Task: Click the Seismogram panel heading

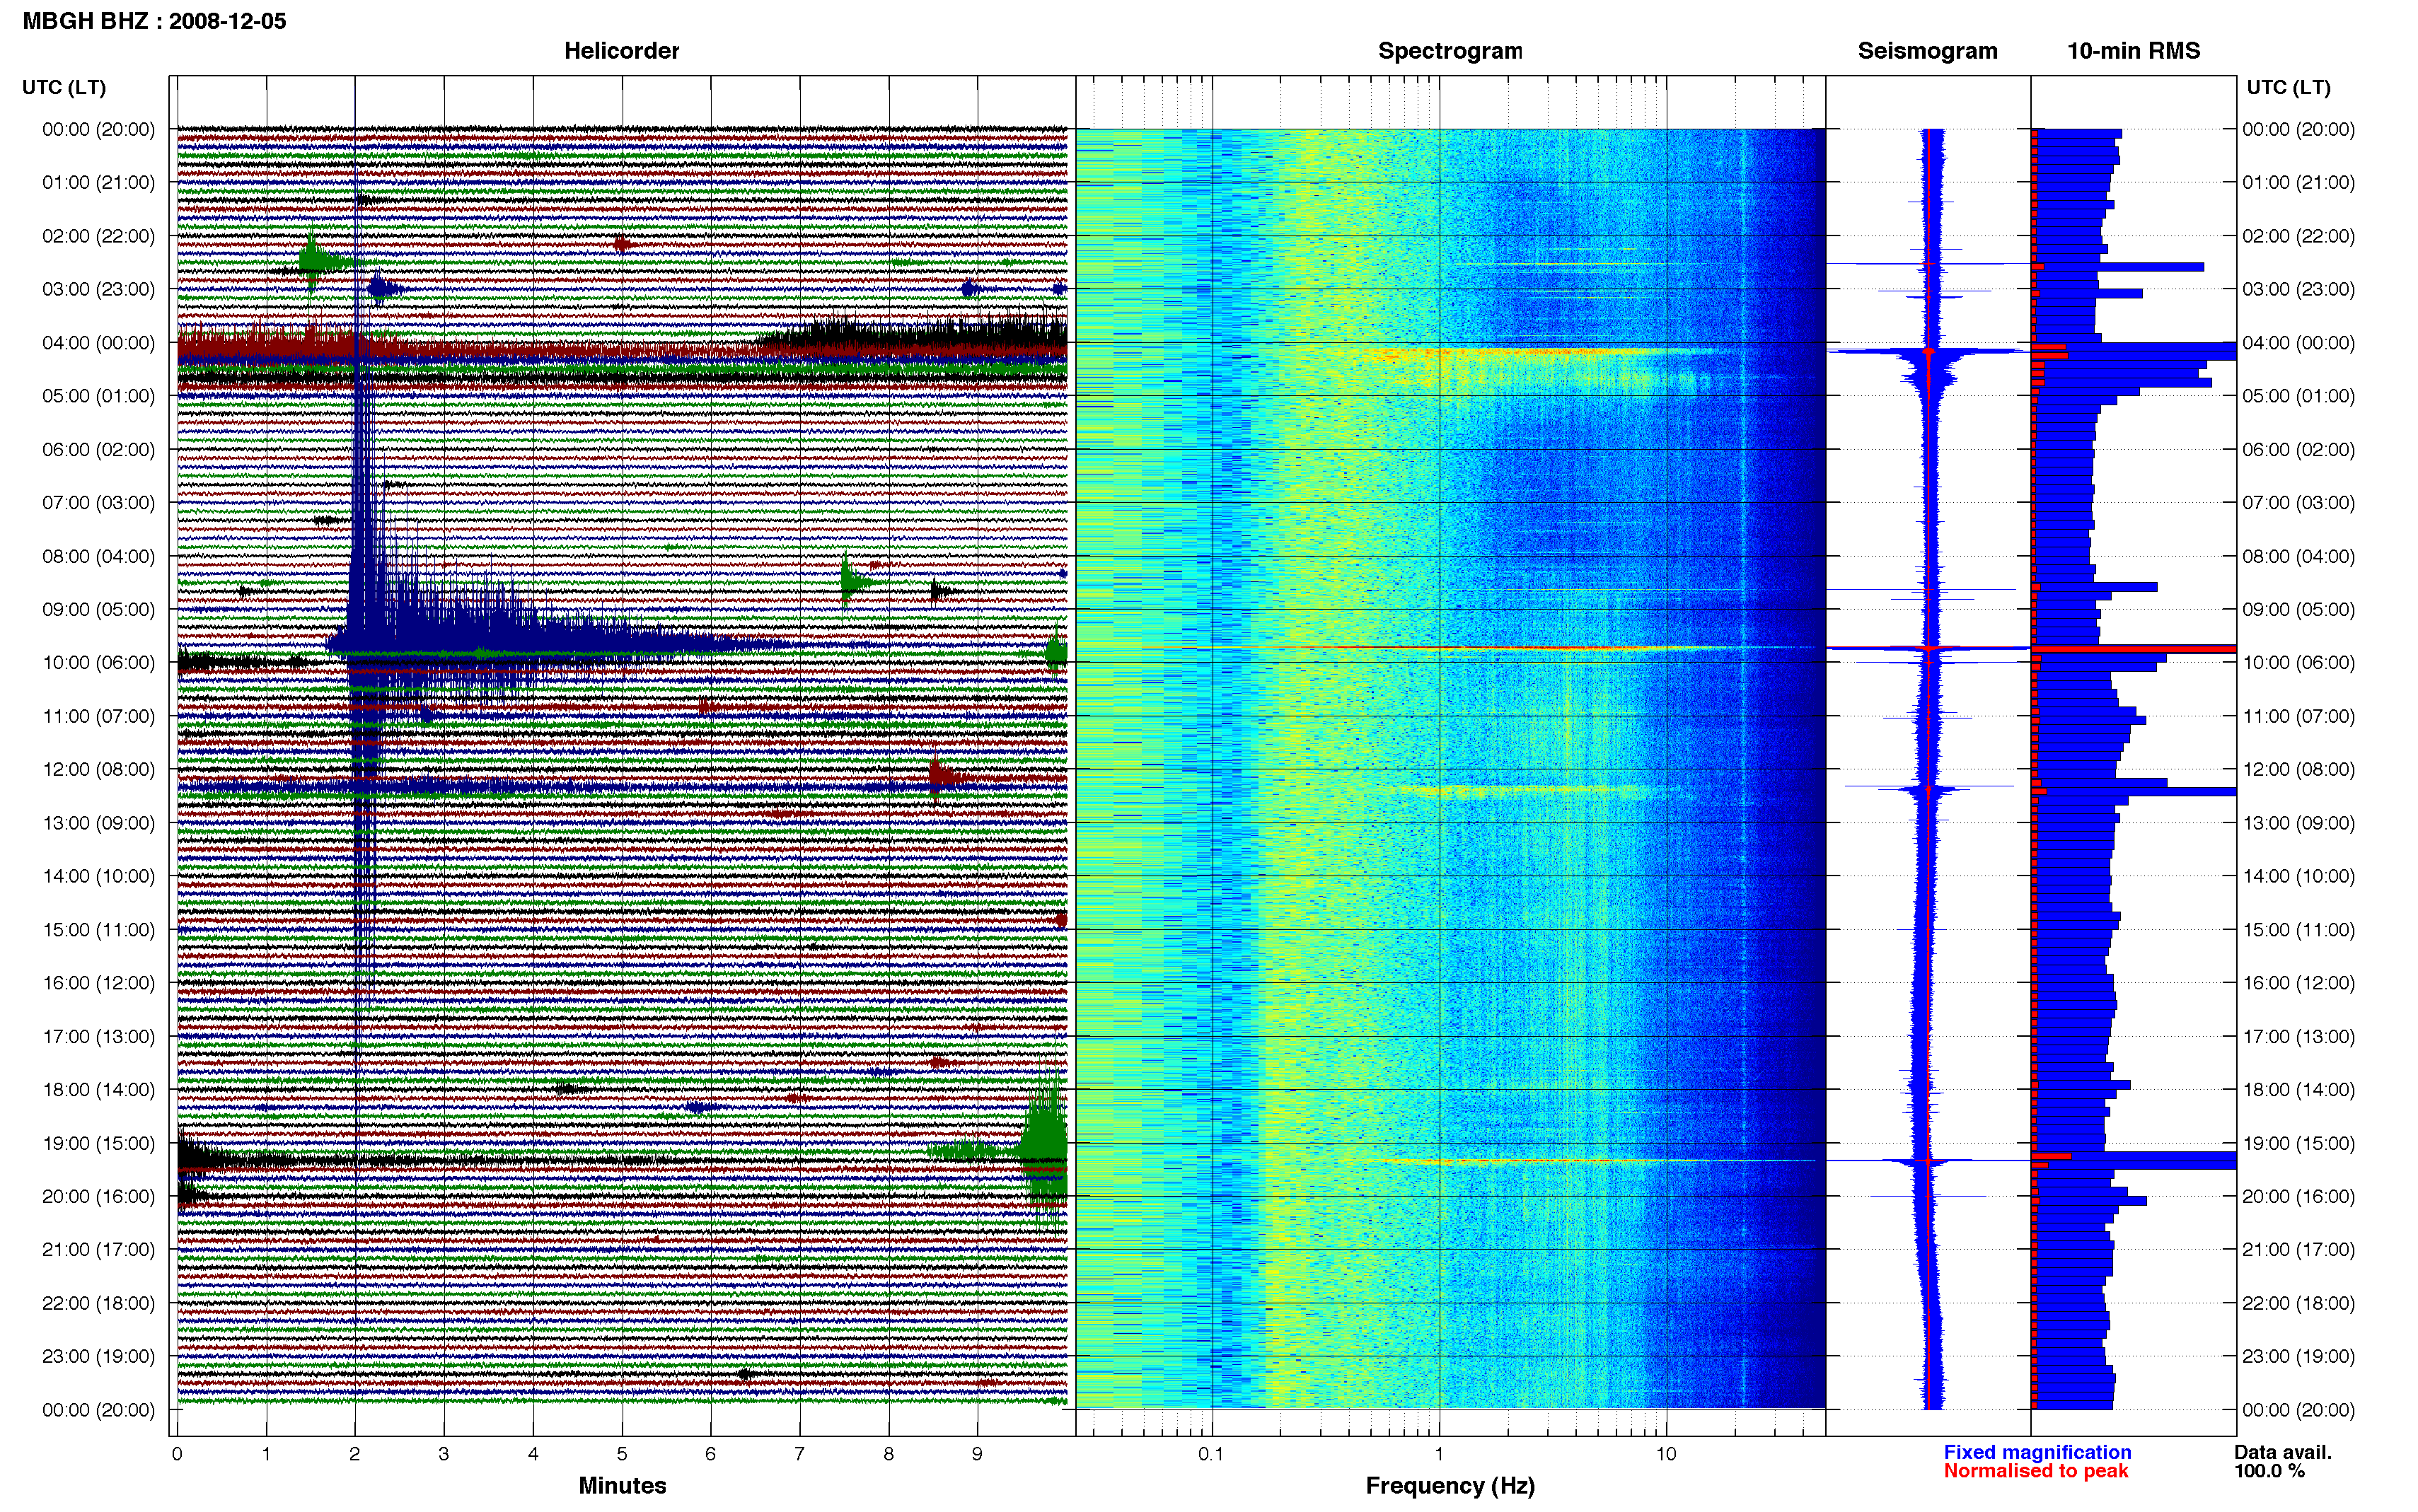Action: point(1927,51)
